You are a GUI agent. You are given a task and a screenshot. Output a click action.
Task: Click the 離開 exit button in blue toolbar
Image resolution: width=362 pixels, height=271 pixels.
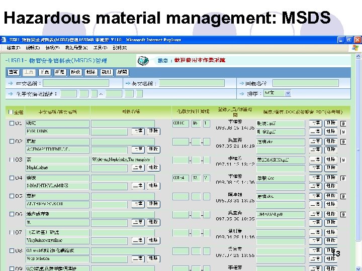(122, 72)
